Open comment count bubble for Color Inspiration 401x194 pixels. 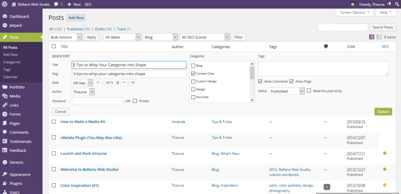click(x=327, y=186)
